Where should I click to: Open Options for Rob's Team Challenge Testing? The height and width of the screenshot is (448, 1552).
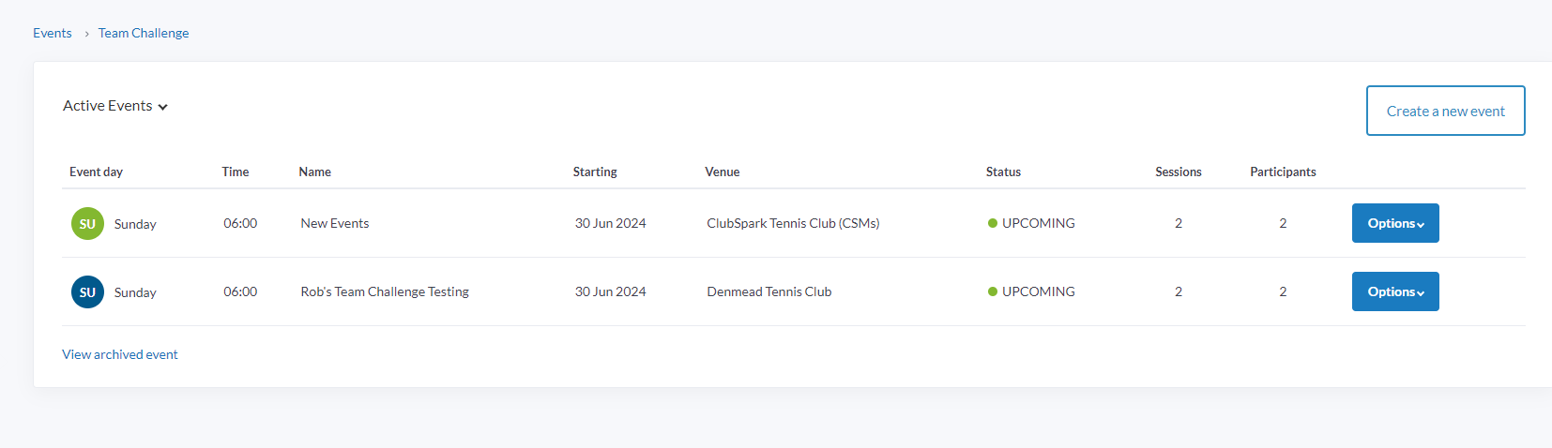coord(1394,291)
